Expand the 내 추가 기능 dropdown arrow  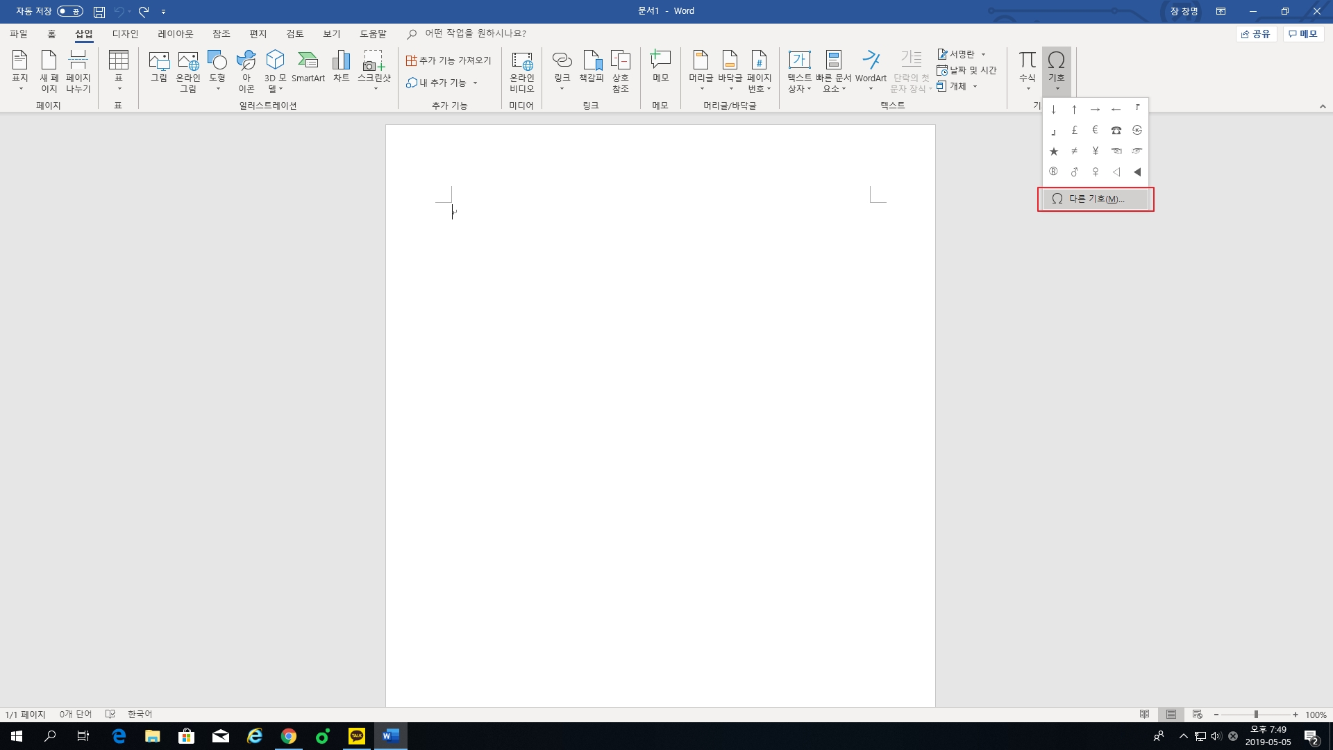click(x=476, y=83)
